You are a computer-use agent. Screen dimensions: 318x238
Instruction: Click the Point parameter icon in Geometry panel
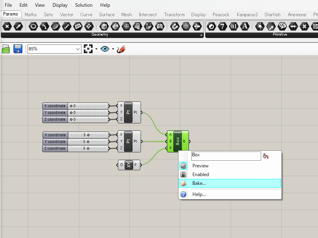point(7,27)
